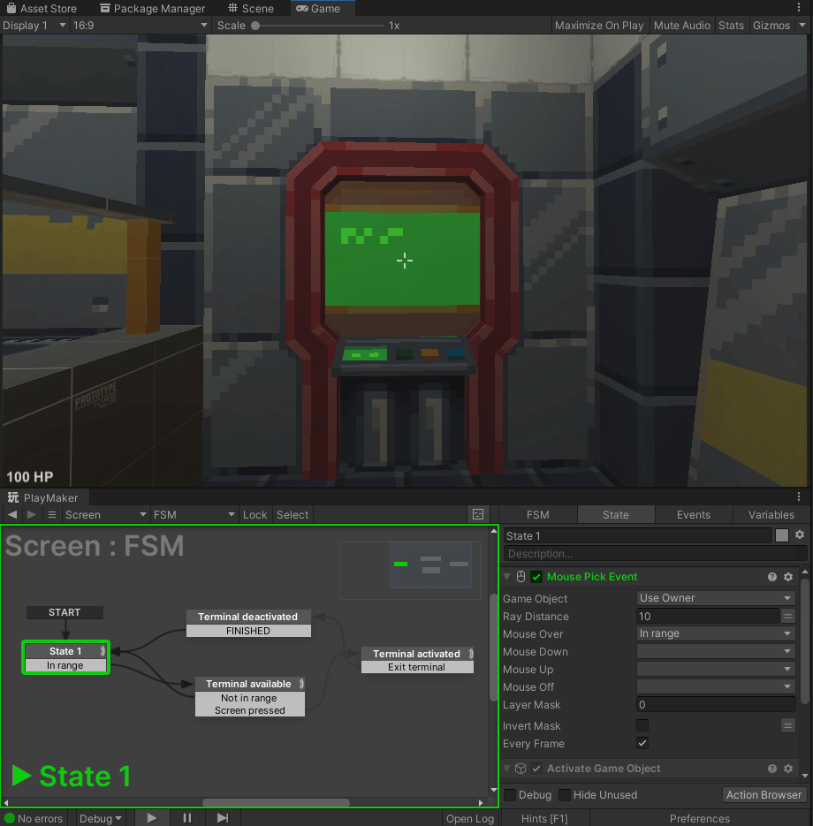Image resolution: width=813 pixels, height=826 pixels.
Task: Open the Action Browser
Action: pos(764,795)
